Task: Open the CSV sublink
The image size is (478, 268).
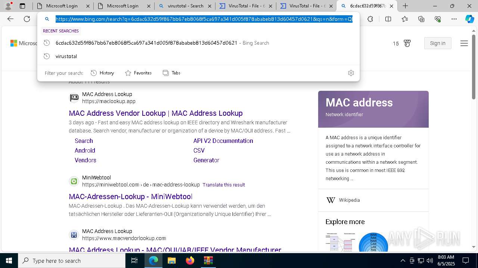Action: (199, 150)
